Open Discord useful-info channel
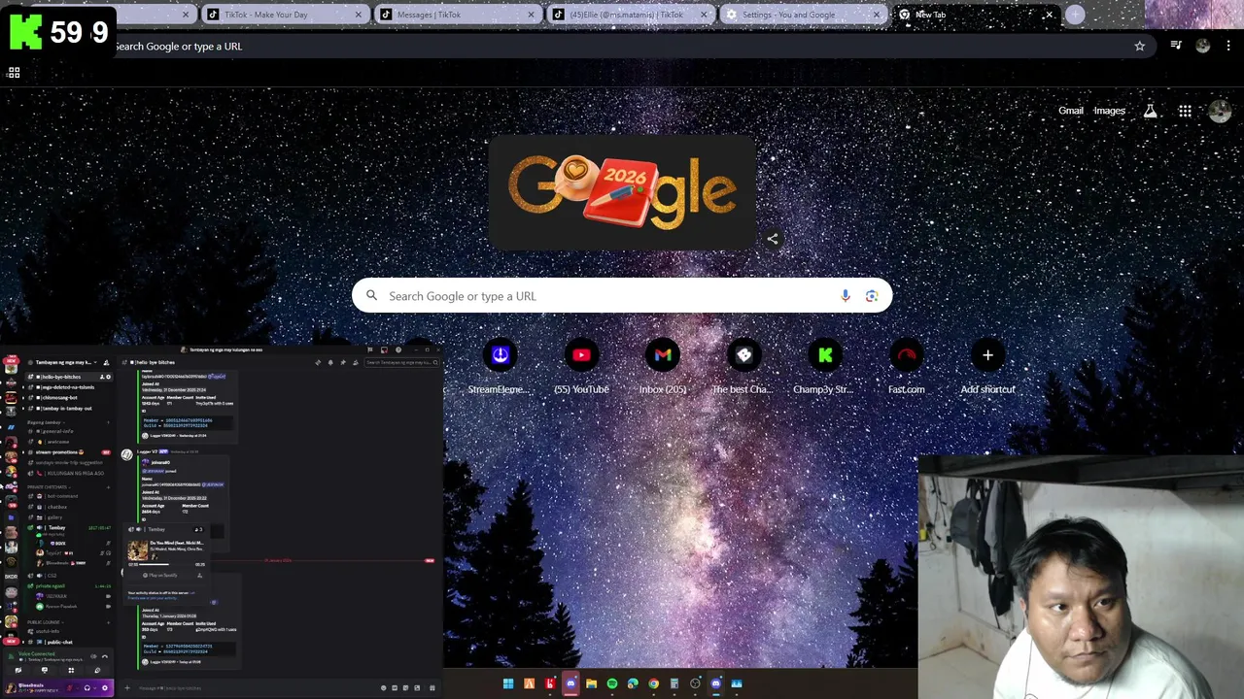1244x699 pixels. pos(69,631)
